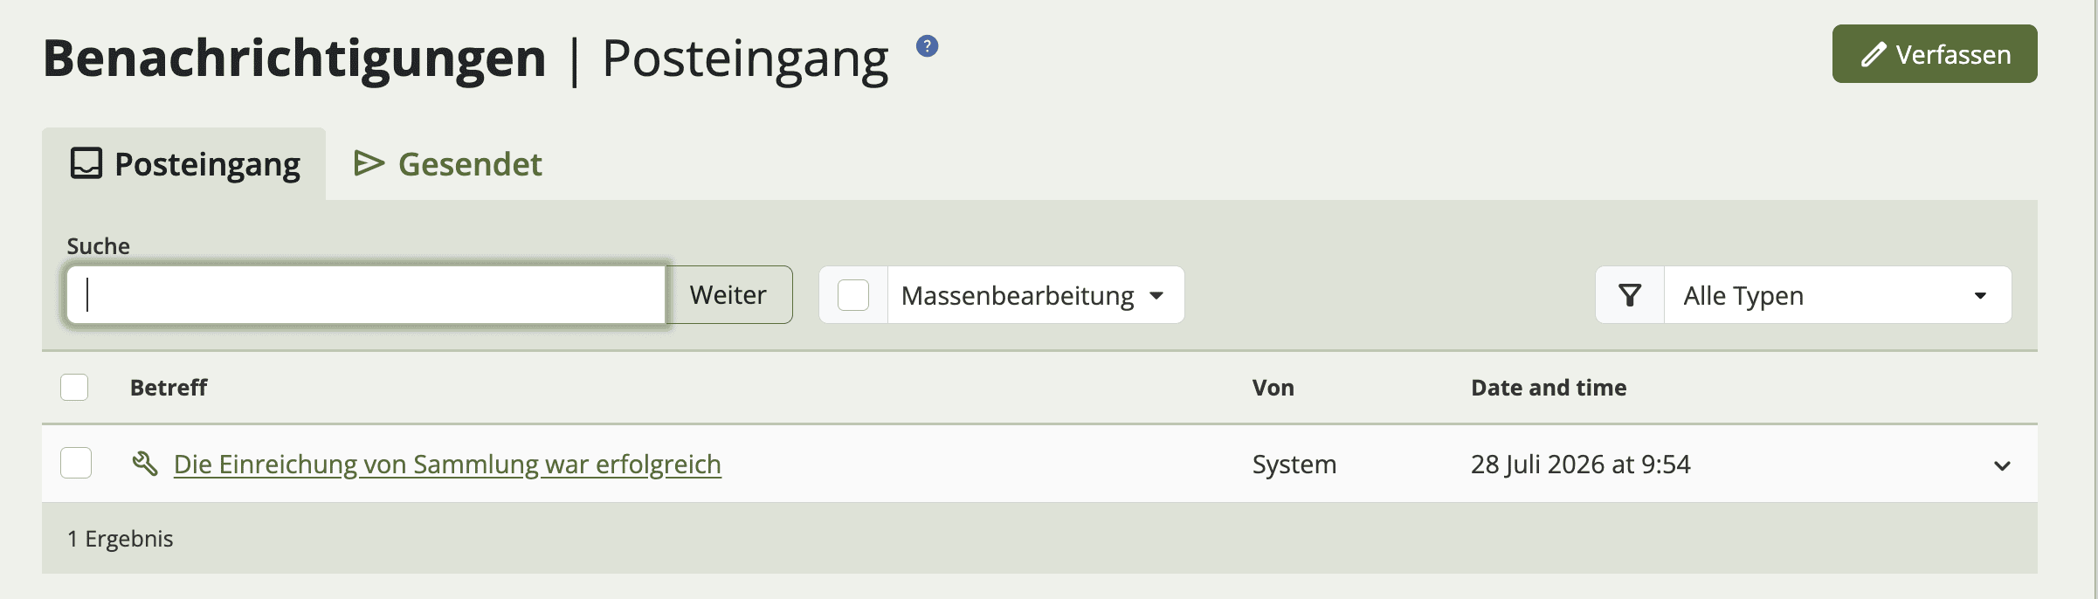Open 'Die Einreichung von Sammlung war erfolgreich' link
2098x599 pixels.
tap(447, 464)
